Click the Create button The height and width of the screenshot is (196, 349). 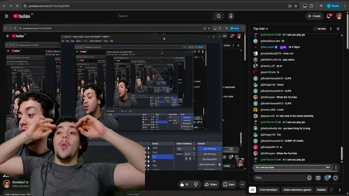(314, 16)
